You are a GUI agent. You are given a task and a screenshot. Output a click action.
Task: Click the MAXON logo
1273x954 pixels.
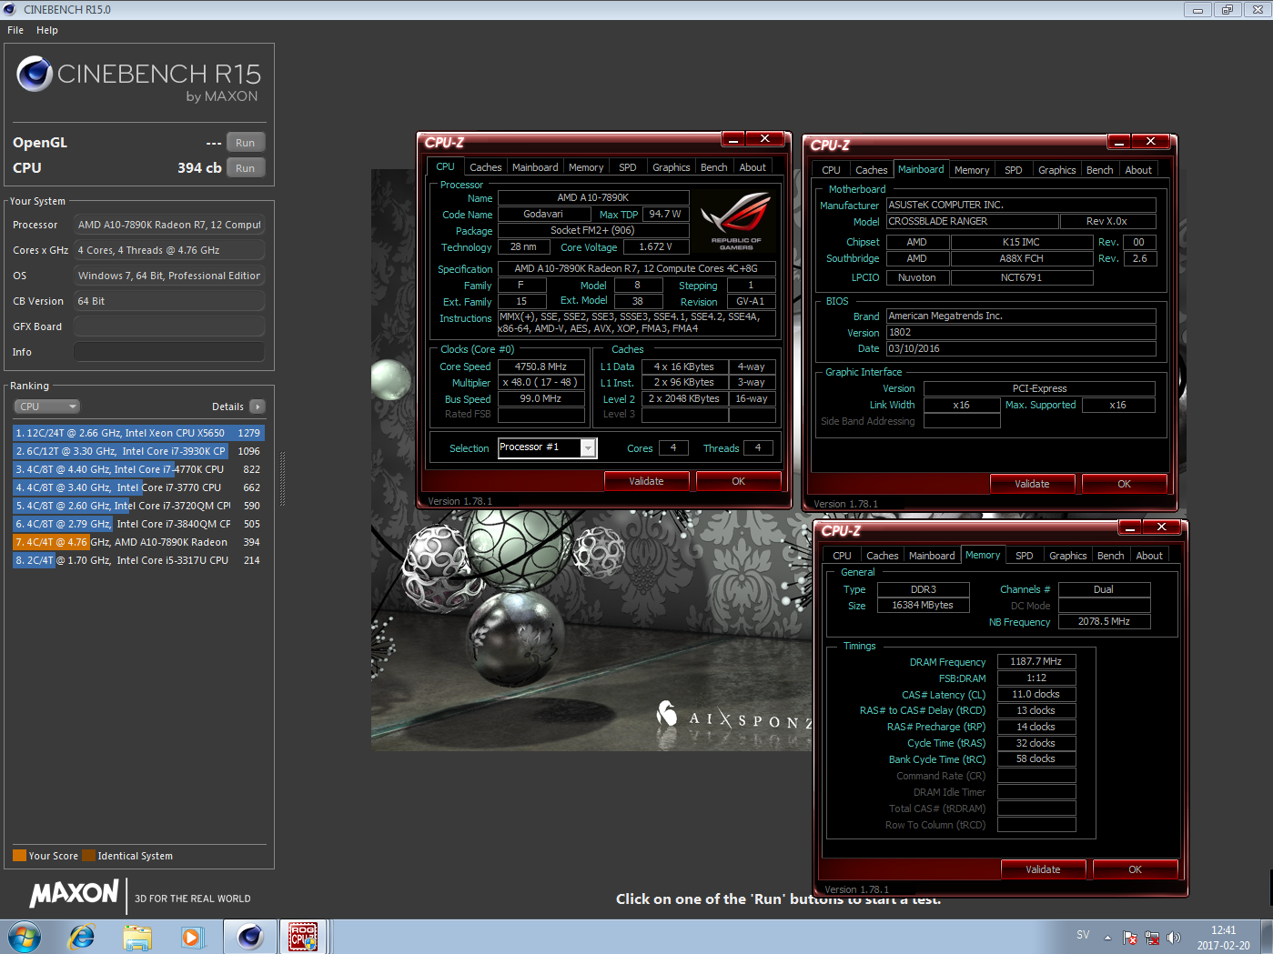click(x=75, y=894)
